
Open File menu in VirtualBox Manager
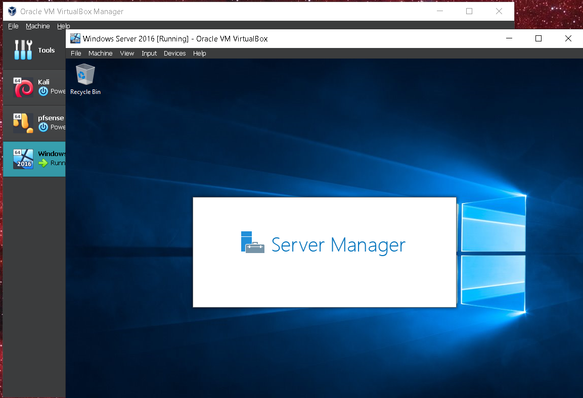point(13,26)
